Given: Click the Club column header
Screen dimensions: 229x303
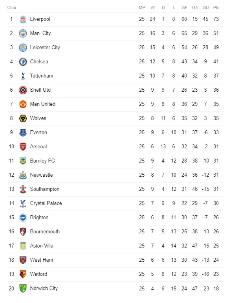Looking at the screenshot, I should 11,7.
